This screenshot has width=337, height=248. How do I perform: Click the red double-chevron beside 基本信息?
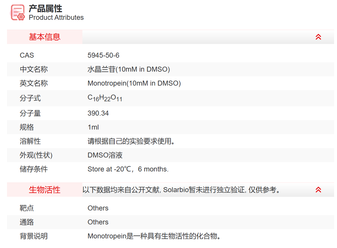318,37
